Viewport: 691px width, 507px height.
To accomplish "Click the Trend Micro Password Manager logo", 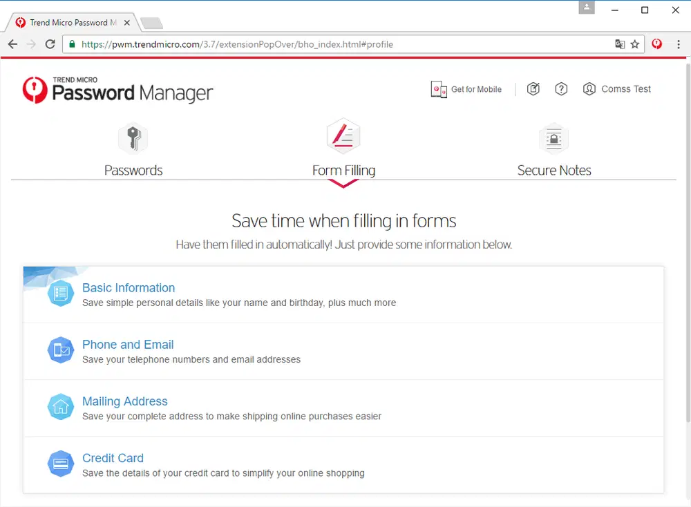I will [117, 90].
